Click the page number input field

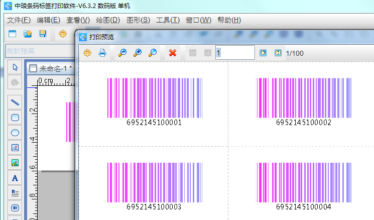(235, 53)
